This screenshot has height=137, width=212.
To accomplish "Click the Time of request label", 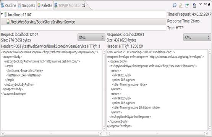I will (x=189, y=14).
